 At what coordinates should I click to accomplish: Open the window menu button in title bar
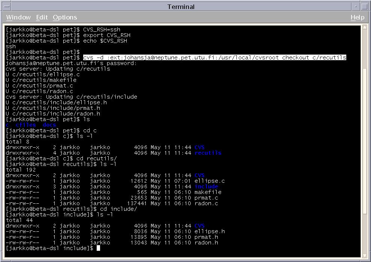pyautogui.click(x=7, y=6)
